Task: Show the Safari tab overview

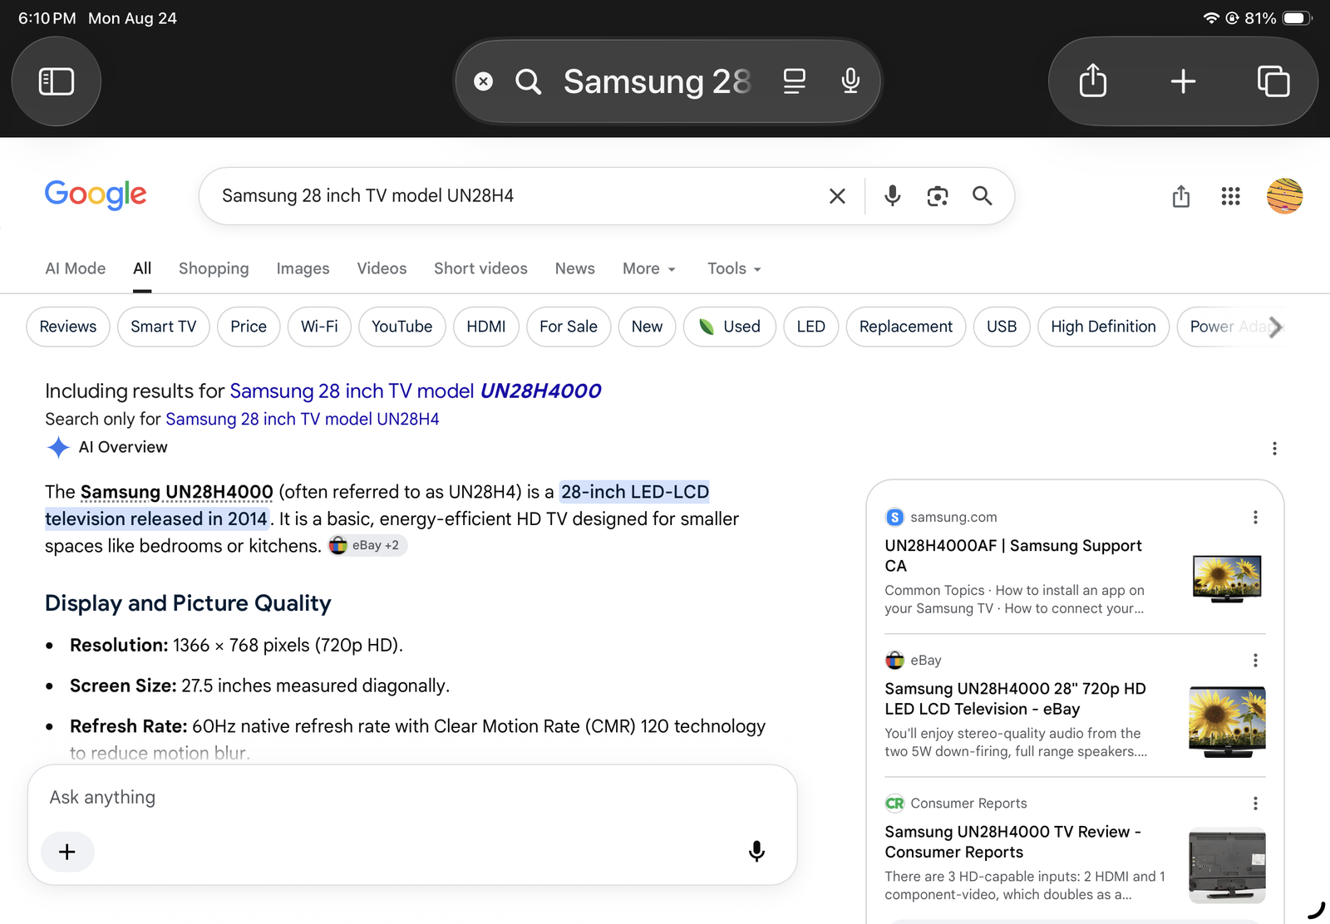Action: click(1273, 81)
